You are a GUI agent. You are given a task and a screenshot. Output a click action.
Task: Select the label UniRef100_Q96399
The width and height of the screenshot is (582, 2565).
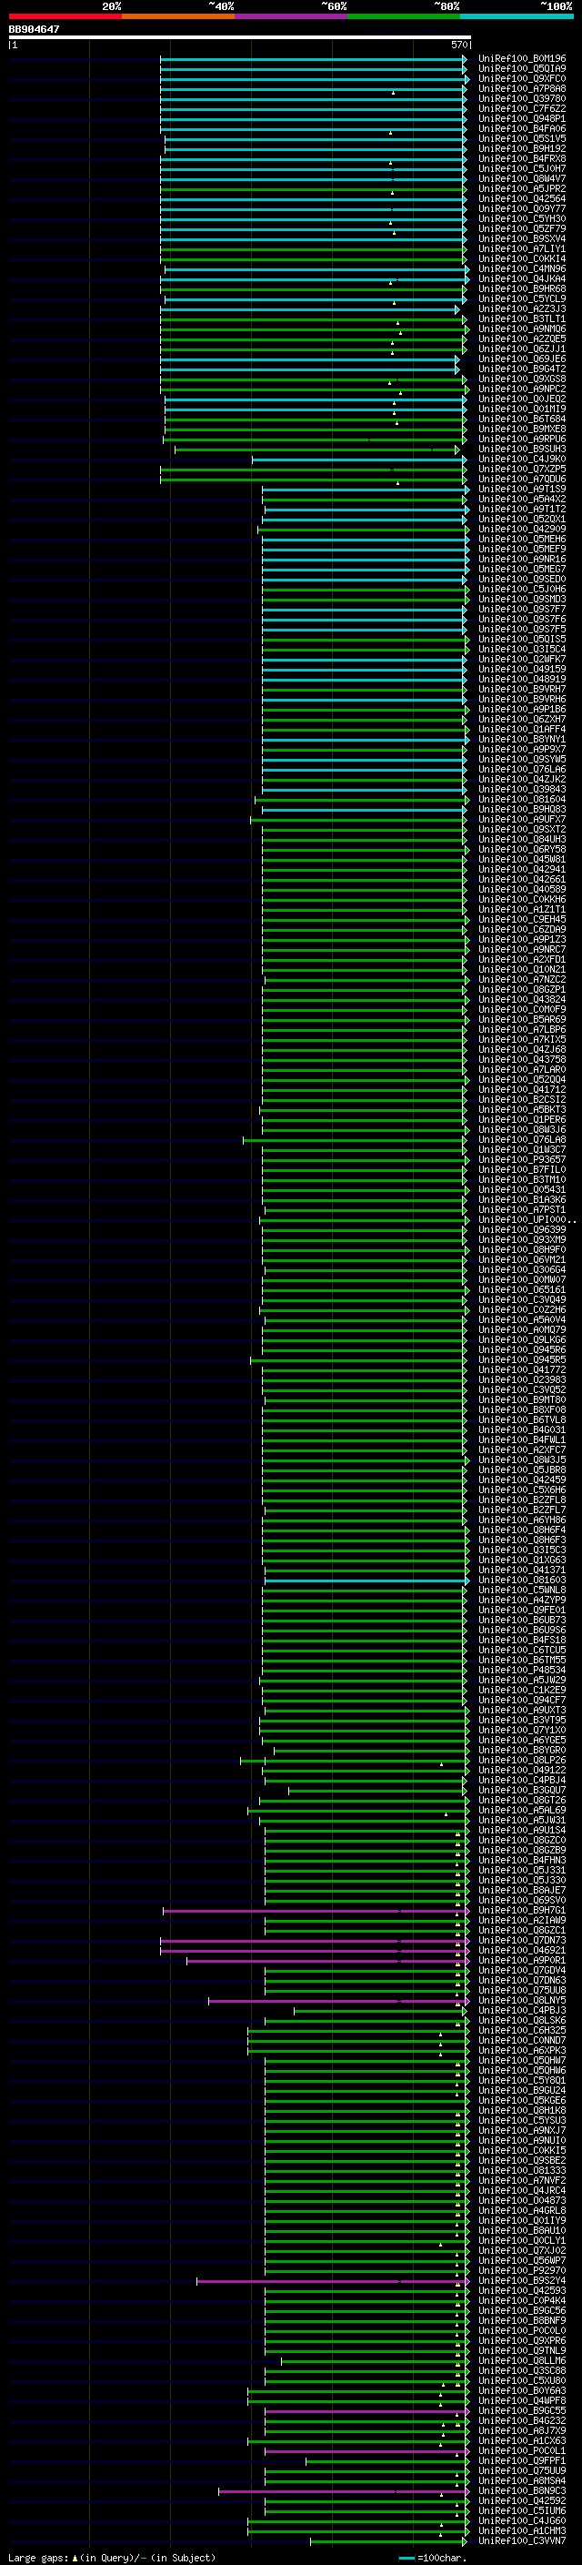pyautogui.click(x=522, y=1230)
